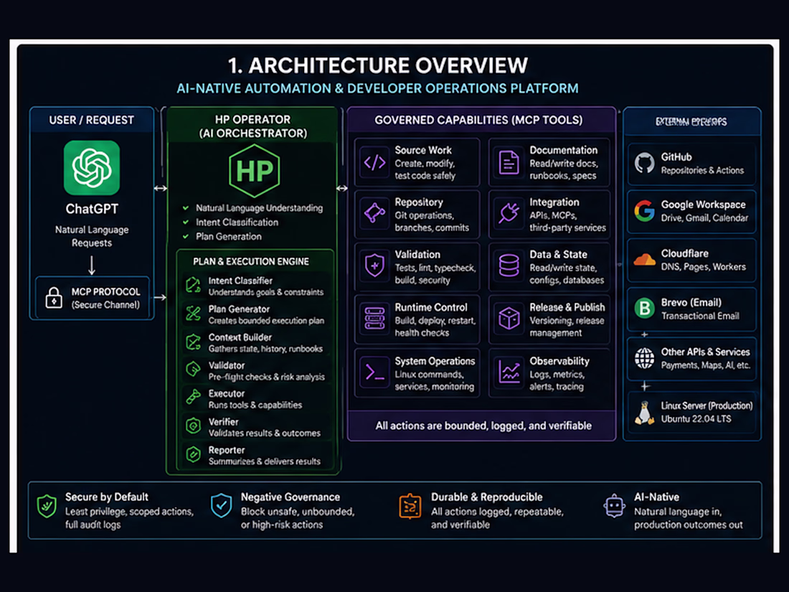Click the USER / REQUEST panel header

(92, 120)
